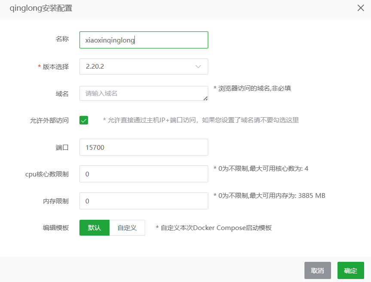Screen dimensions: 371x282
Task: Click the Docker Compose启动模板 hint text
Action: click(214, 228)
